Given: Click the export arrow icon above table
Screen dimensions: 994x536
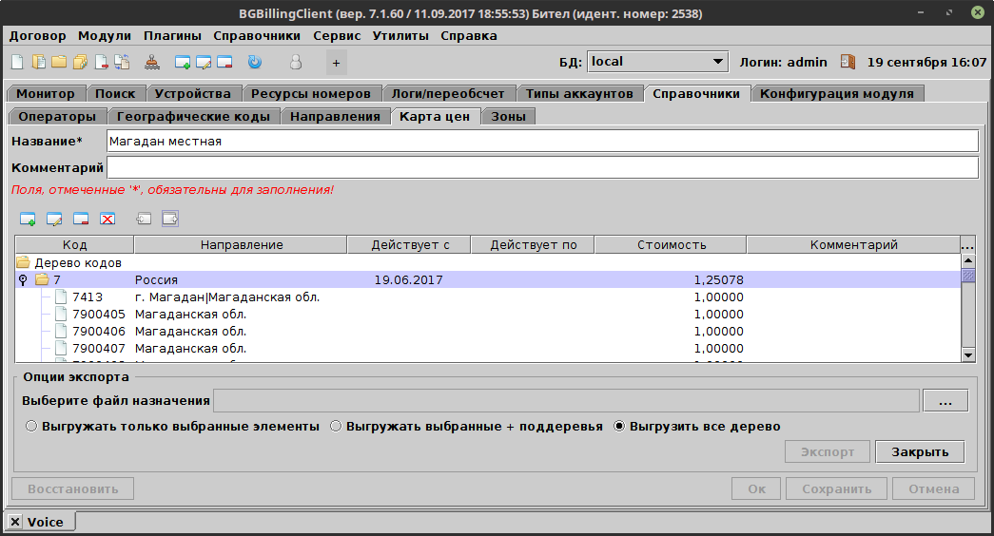Looking at the screenshot, I should click(x=170, y=219).
